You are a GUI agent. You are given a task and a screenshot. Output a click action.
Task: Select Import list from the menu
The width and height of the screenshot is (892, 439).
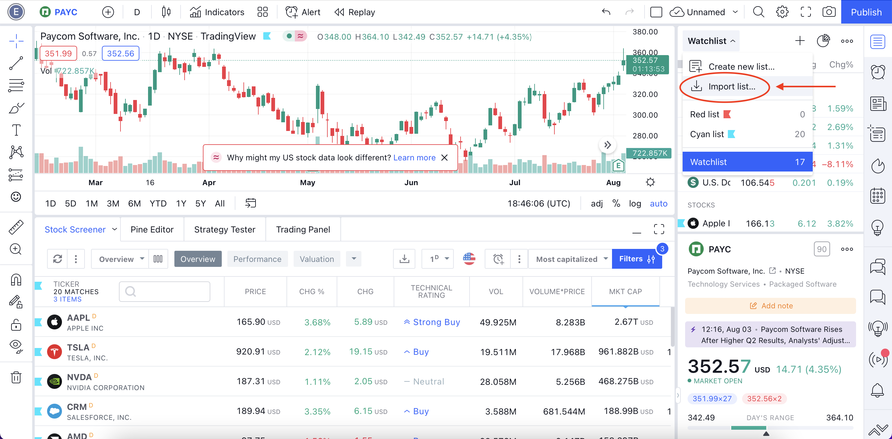pos(731,87)
